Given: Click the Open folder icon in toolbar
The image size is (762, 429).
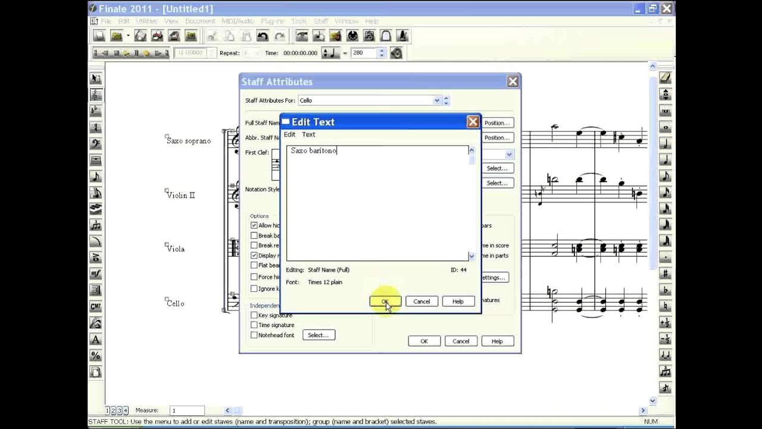Looking at the screenshot, I should pyautogui.click(x=117, y=36).
